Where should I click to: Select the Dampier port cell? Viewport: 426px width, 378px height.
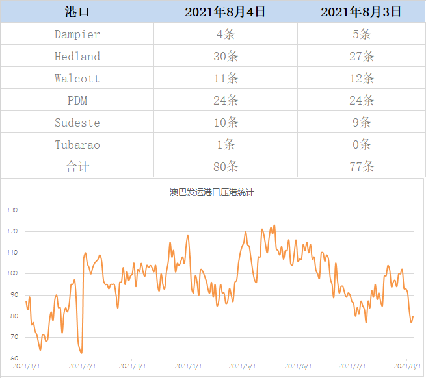coord(77,34)
